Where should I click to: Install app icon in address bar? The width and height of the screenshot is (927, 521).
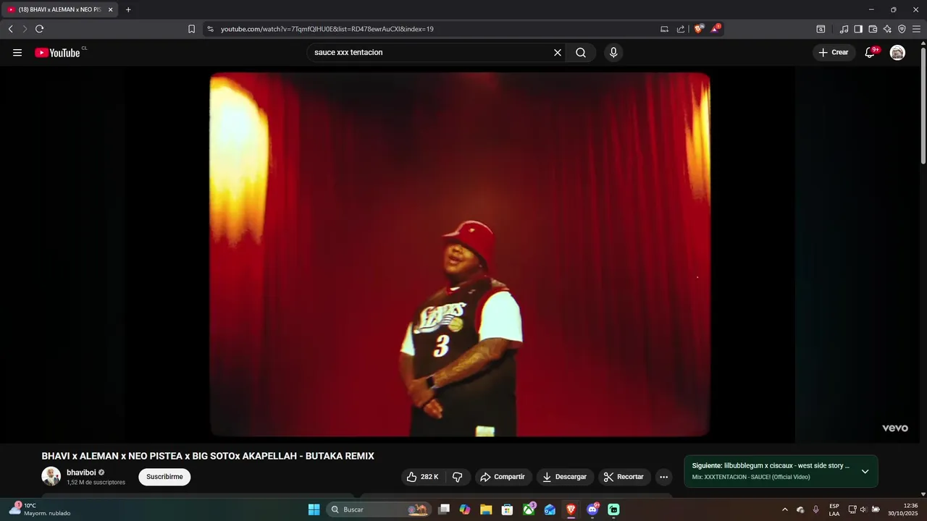pyautogui.click(x=664, y=29)
